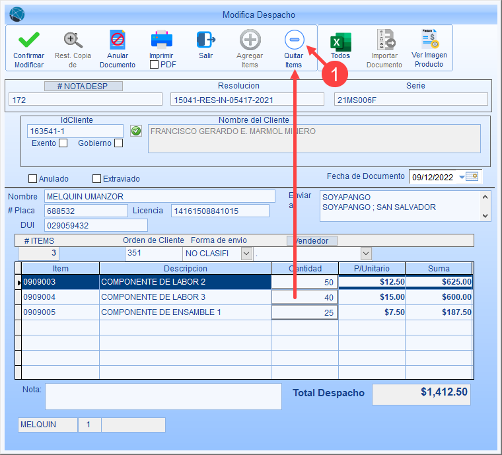
Task: Check the Extraviado checkbox
Action: (96, 178)
